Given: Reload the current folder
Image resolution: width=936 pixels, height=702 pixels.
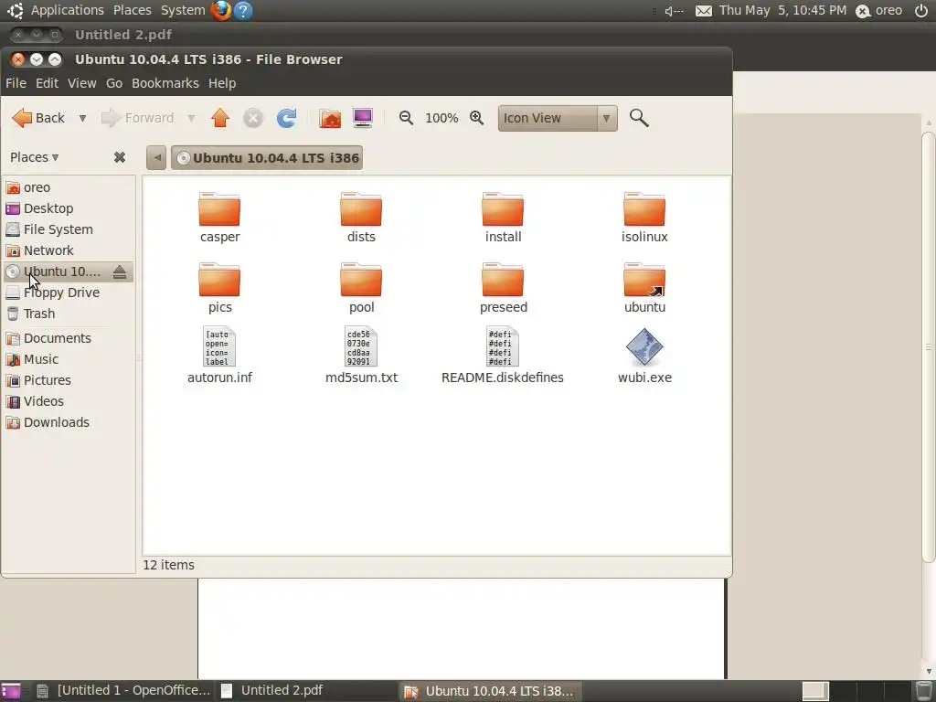Looking at the screenshot, I should tap(286, 118).
